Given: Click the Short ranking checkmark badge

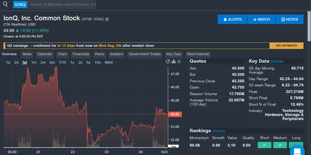Looking at the screenshot, I should click(265, 145).
